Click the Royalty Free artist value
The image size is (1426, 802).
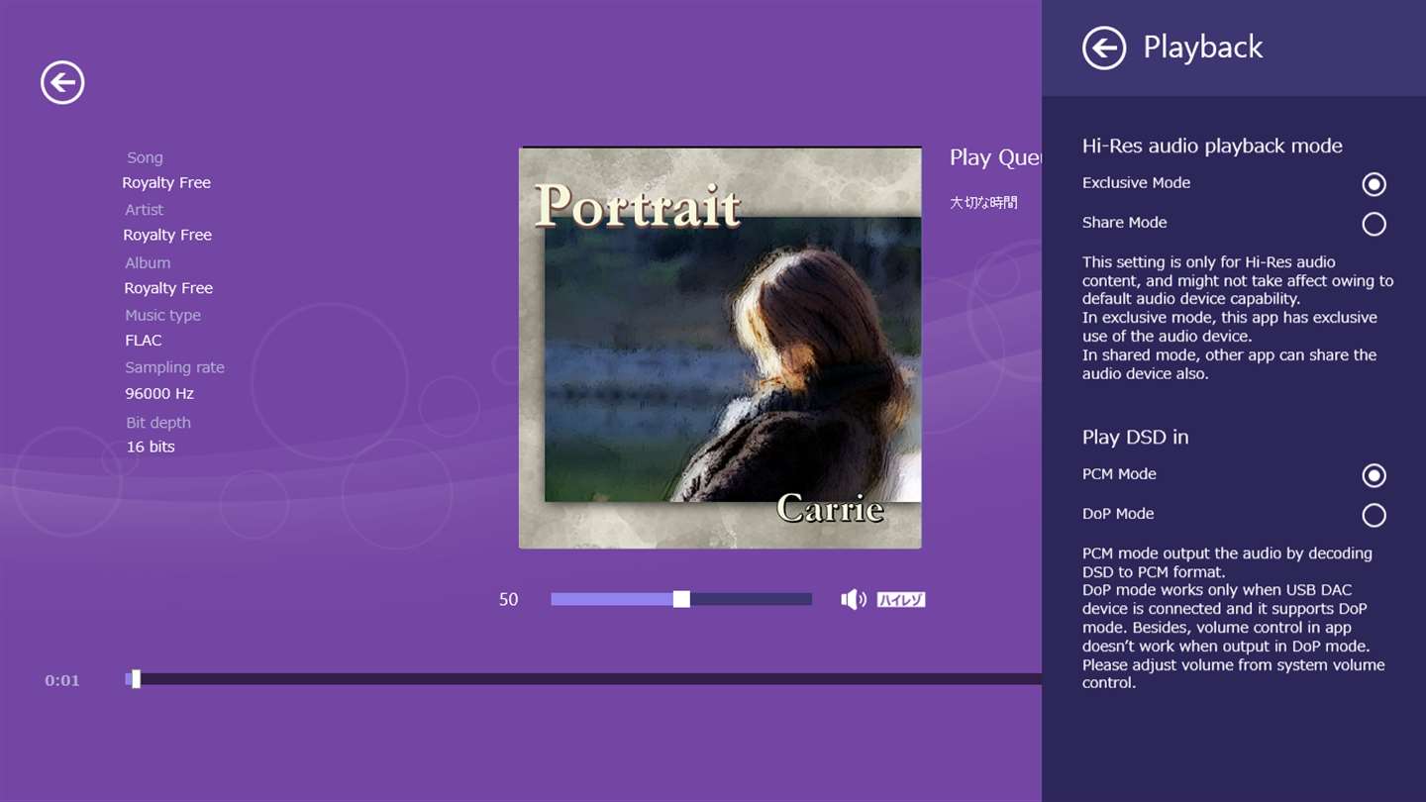pos(167,235)
